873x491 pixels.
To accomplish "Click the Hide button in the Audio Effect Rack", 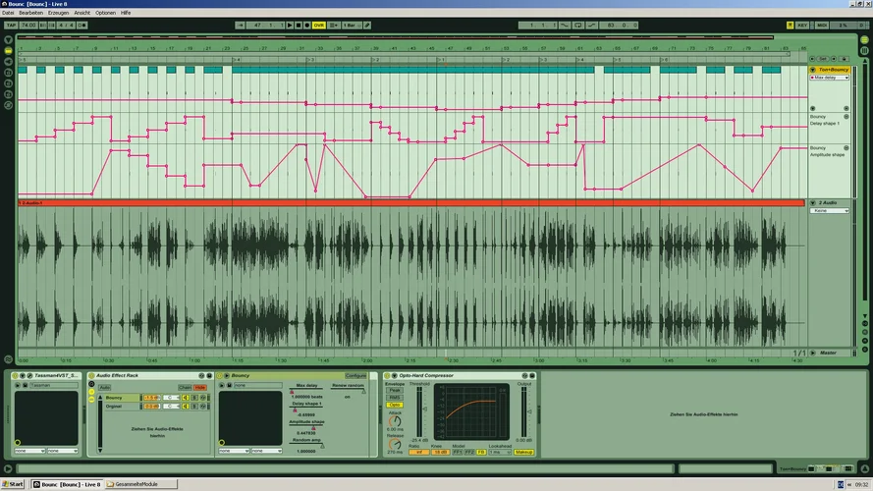I will [200, 387].
